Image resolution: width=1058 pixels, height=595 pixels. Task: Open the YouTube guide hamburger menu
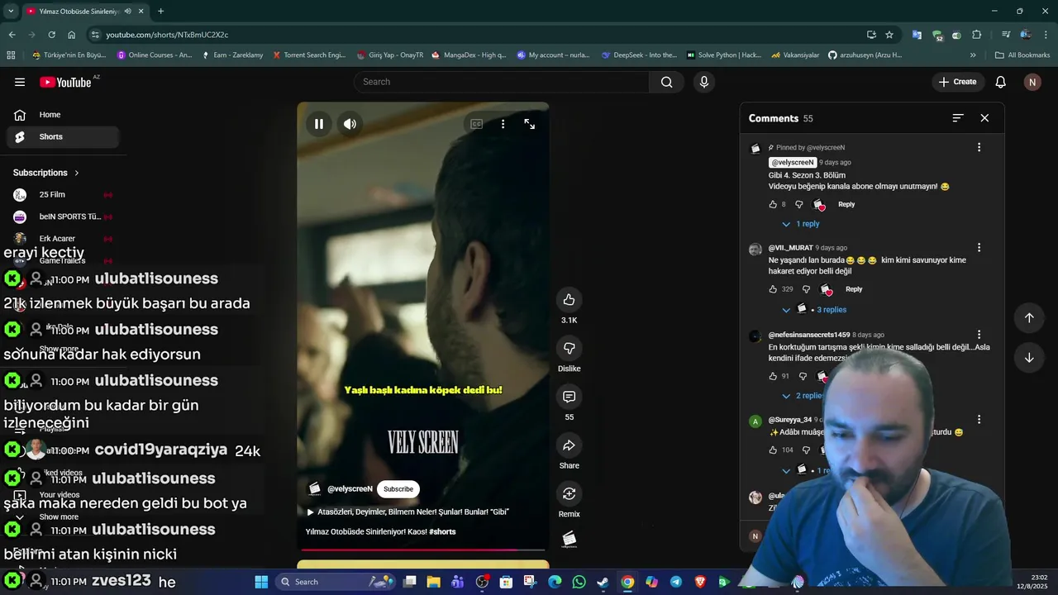pyautogui.click(x=20, y=82)
